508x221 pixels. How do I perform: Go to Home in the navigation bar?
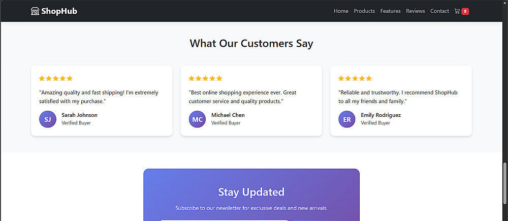pos(341,11)
